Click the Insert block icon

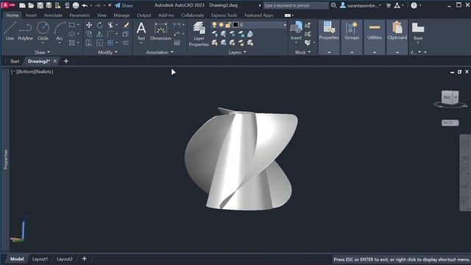(296, 30)
